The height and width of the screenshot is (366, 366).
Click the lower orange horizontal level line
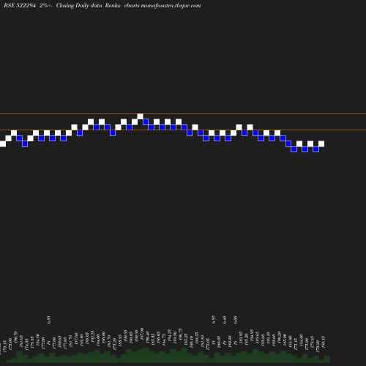coord(183,130)
